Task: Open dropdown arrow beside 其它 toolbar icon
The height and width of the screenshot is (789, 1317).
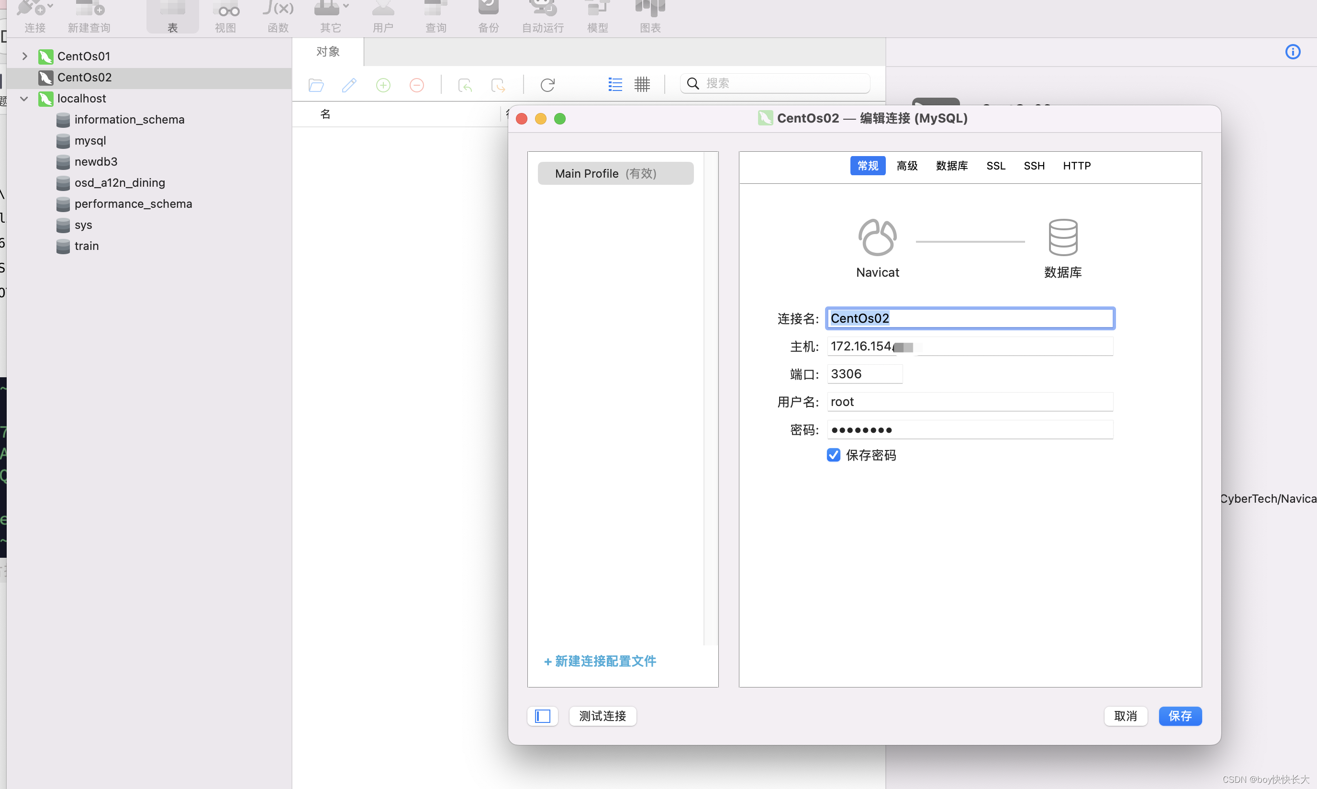Action: click(x=346, y=6)
